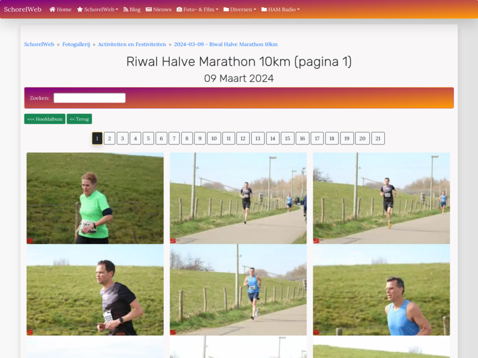Screen dimensions: 478x358
Task: Click the star icon beside SchorelWeb menu
Action: pos(80,10)
